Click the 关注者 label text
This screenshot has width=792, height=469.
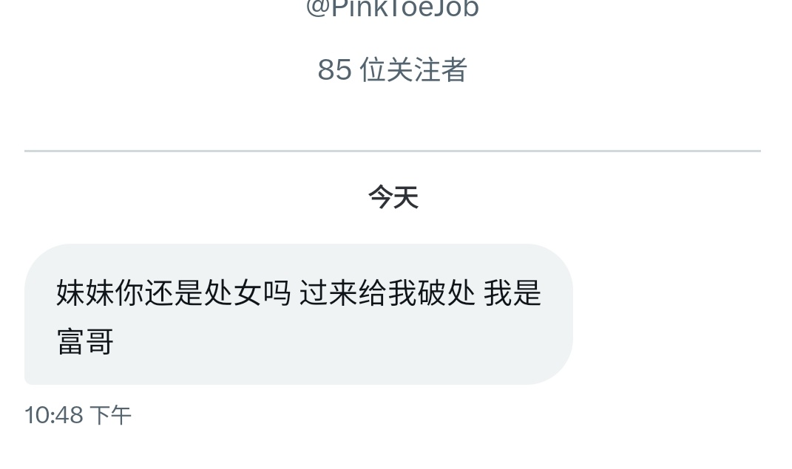pos(427,69)
